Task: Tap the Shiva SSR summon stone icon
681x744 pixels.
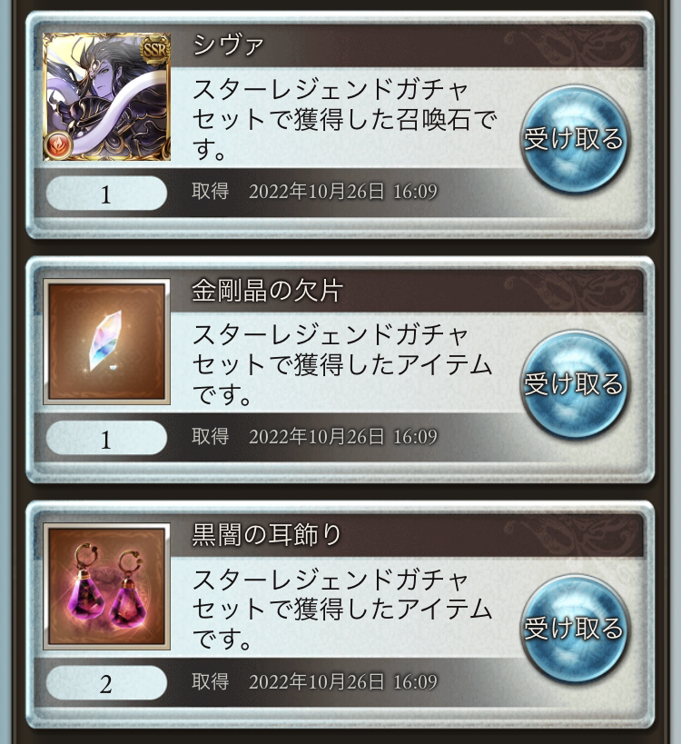Action: pos(107,97)
